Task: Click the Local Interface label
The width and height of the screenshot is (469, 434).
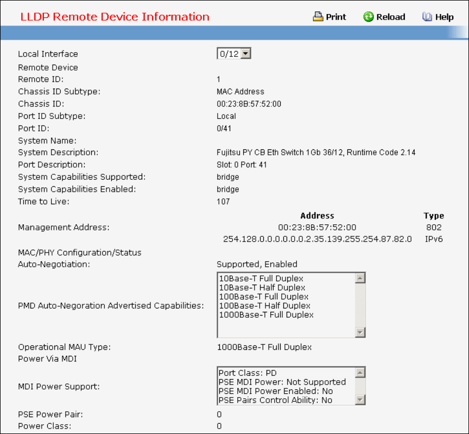Action: 48,54
